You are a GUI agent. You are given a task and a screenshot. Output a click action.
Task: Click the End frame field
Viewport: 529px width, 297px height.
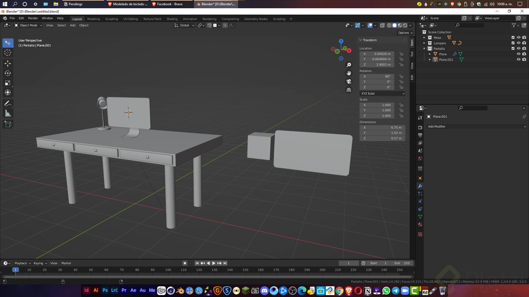coord(402,263)
